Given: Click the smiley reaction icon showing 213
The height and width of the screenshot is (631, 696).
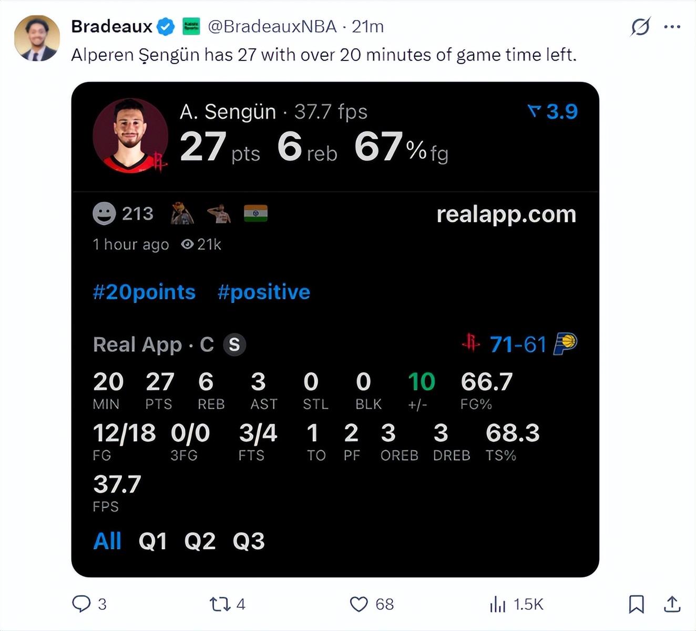Looking at the screenshot, I should tap(104, 213).
